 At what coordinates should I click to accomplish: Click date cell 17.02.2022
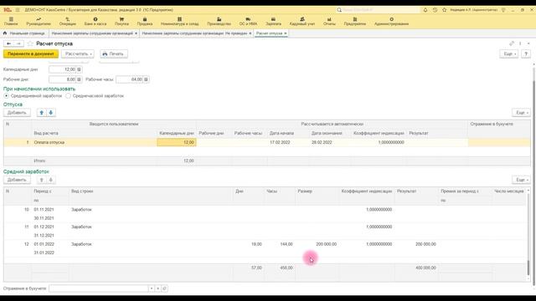(x=280, y=142)
